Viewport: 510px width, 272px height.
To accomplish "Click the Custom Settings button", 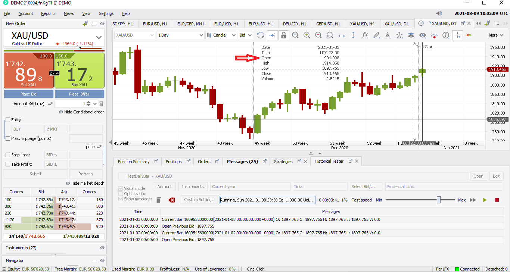I will point(199,200).
